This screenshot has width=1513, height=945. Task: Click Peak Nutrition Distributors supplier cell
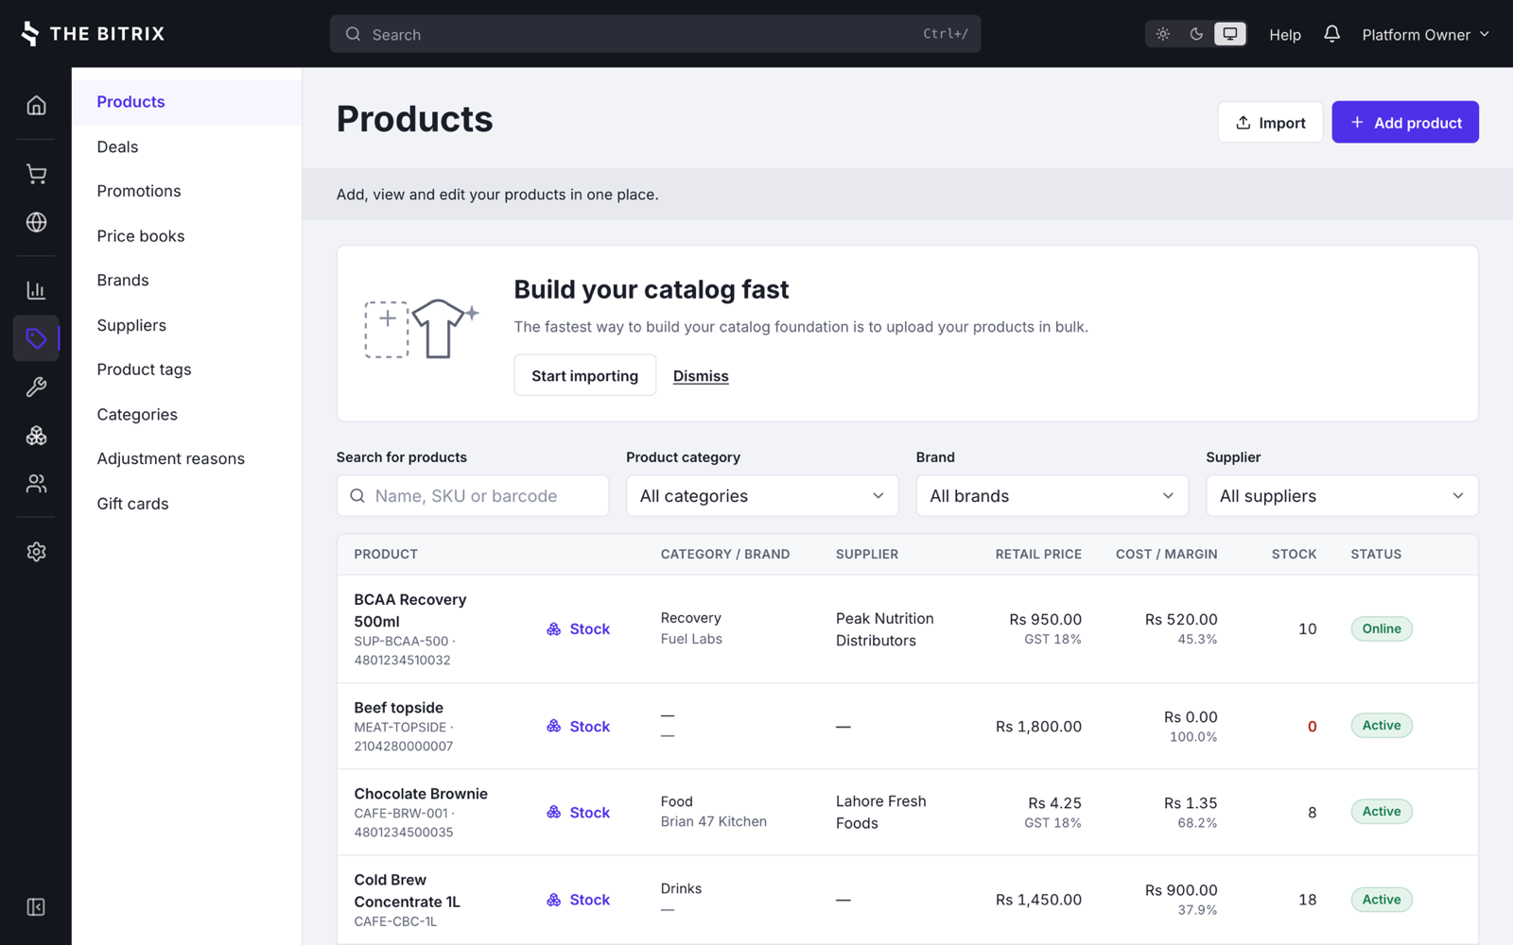[885, 629]
